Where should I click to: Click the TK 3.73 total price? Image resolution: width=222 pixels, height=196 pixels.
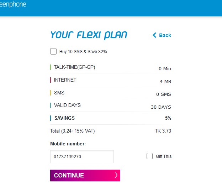(163, 131)
